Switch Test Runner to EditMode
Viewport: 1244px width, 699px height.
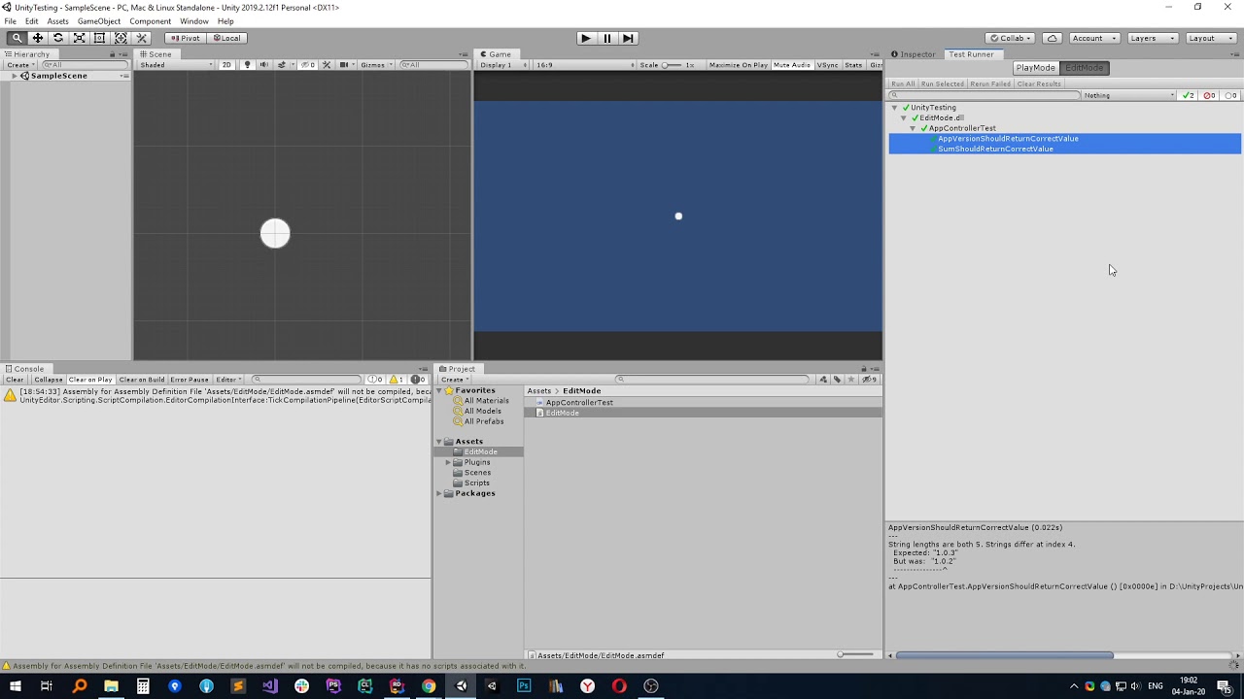pyautogui.click(x=1084, y=68)
